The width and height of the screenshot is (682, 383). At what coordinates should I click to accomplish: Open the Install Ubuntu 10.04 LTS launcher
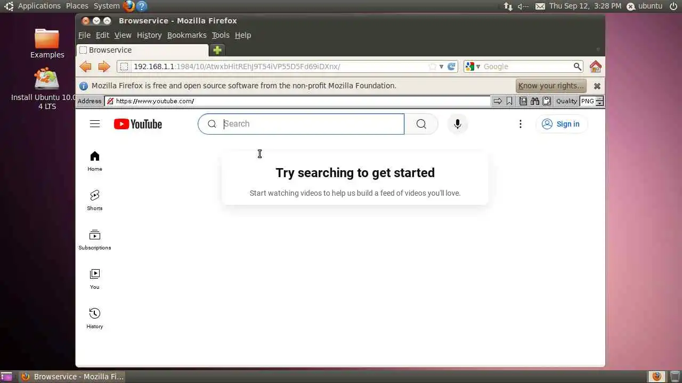[x=47, y=89]
